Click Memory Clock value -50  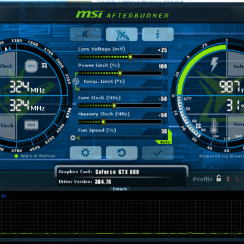[163, 115]
